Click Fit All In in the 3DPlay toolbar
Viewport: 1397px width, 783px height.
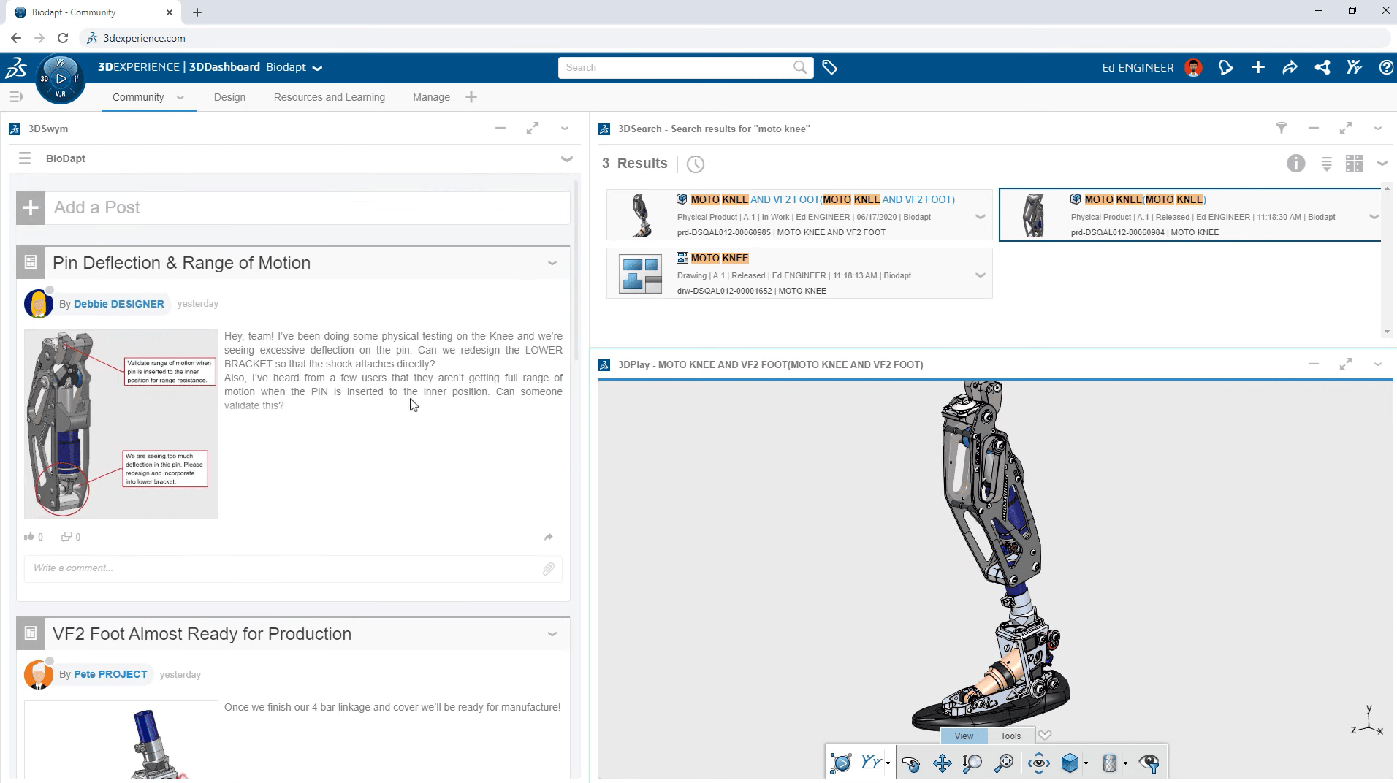tap(1005, 763)
